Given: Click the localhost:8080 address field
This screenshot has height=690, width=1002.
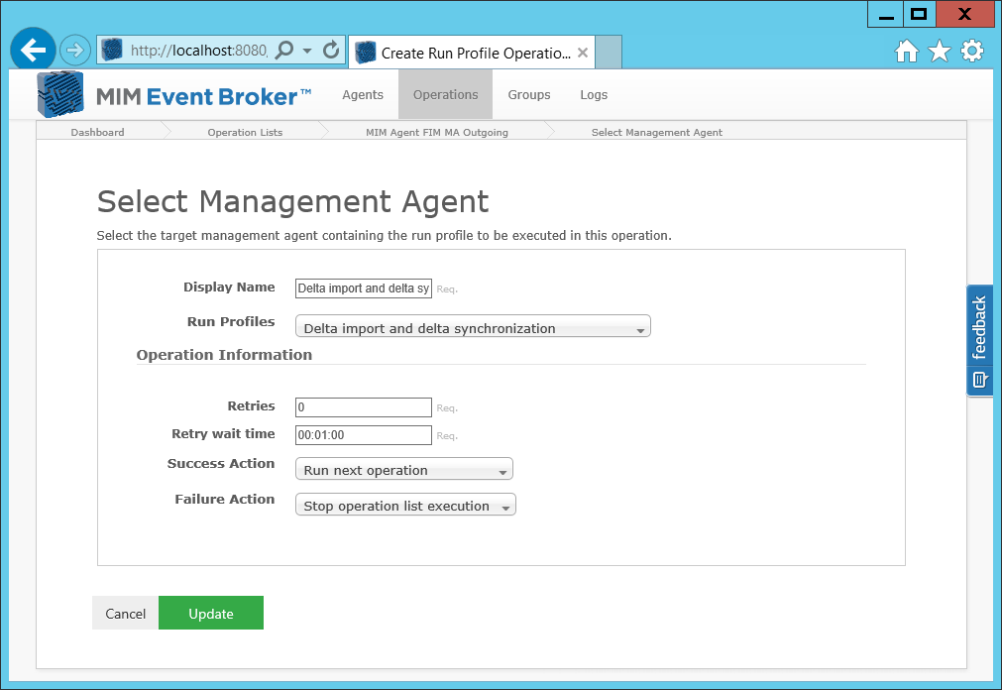Looking at the screenshot, I should pos(198,51).
